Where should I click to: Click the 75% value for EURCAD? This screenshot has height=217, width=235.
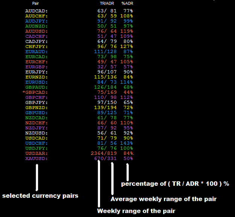(x=128, y=57)
